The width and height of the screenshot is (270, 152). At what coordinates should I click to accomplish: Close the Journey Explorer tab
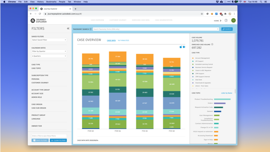pyautogui.click(x=70, y=9)
